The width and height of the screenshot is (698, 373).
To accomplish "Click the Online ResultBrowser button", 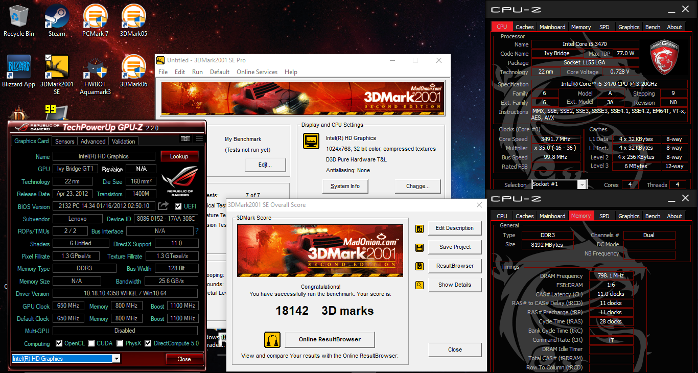I will pyautogui.click(x=330, y=339).
